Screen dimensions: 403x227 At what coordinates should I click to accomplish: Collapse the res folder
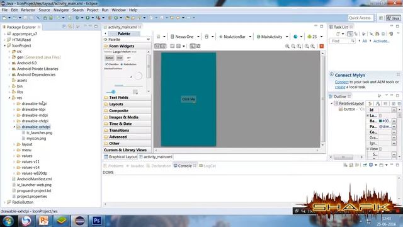9,98
